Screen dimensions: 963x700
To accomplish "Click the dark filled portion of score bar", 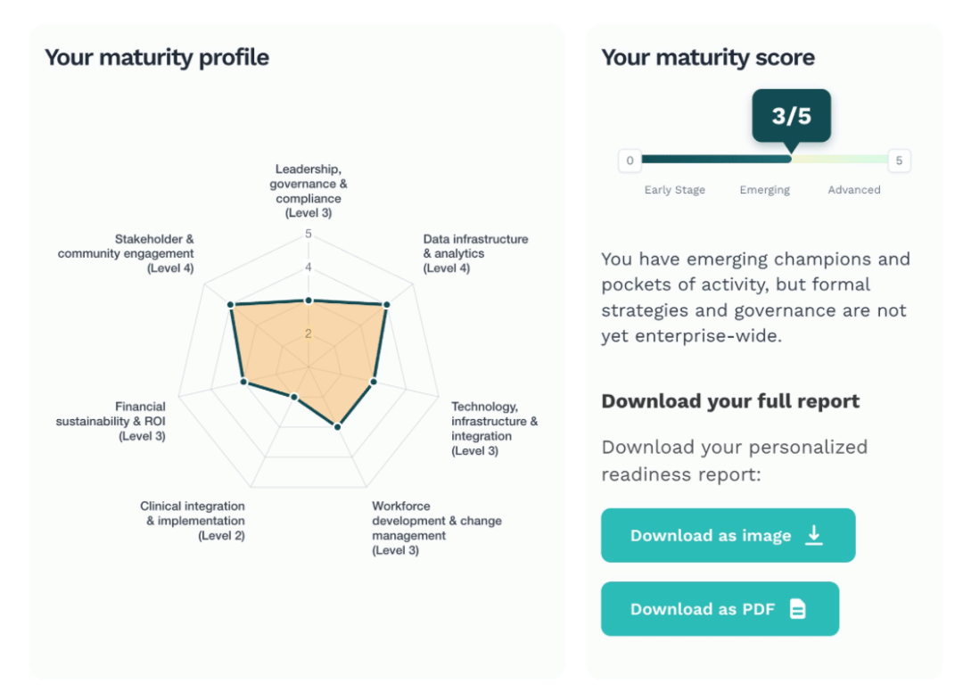I will pyautogui.click(x=713, y=160).
